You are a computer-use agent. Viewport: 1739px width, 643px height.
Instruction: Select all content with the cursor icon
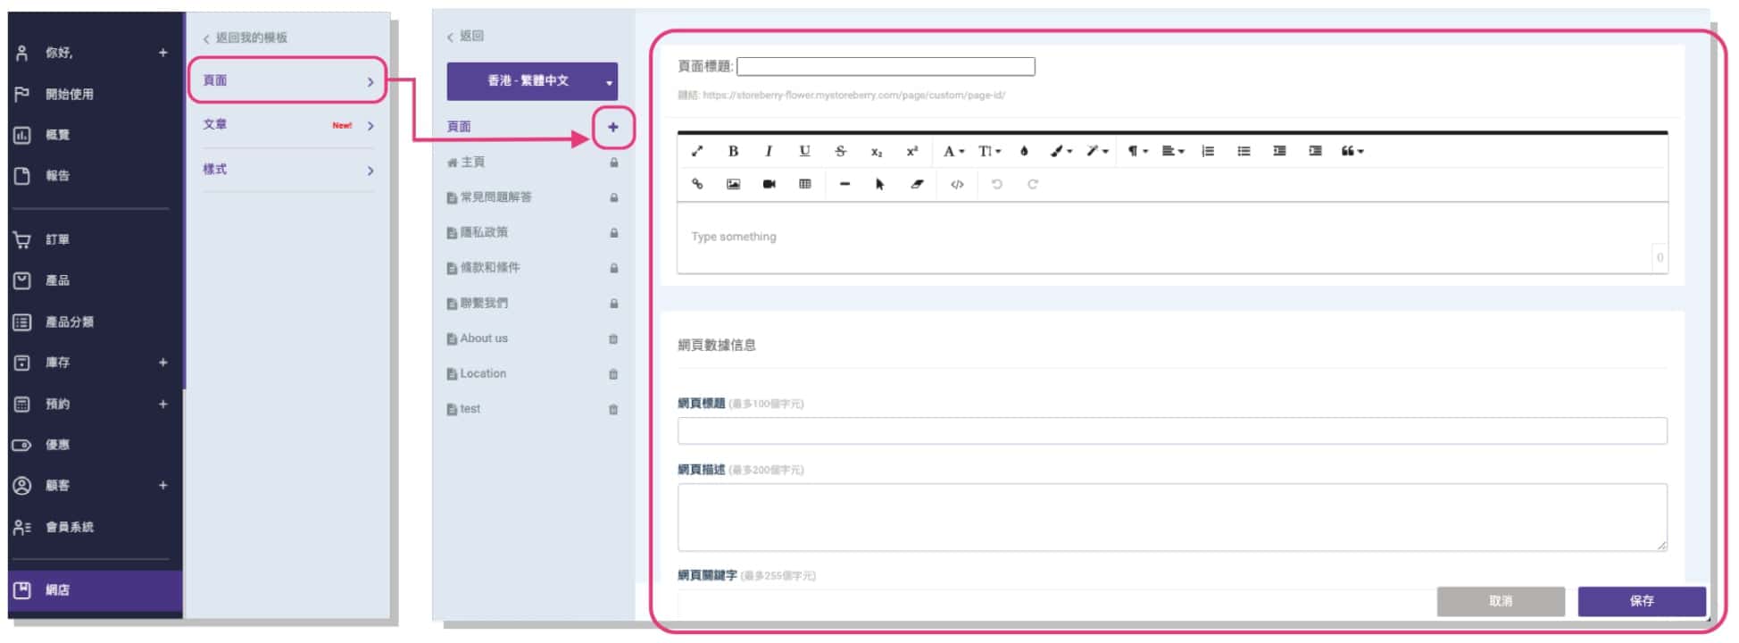tap(879, 184)
